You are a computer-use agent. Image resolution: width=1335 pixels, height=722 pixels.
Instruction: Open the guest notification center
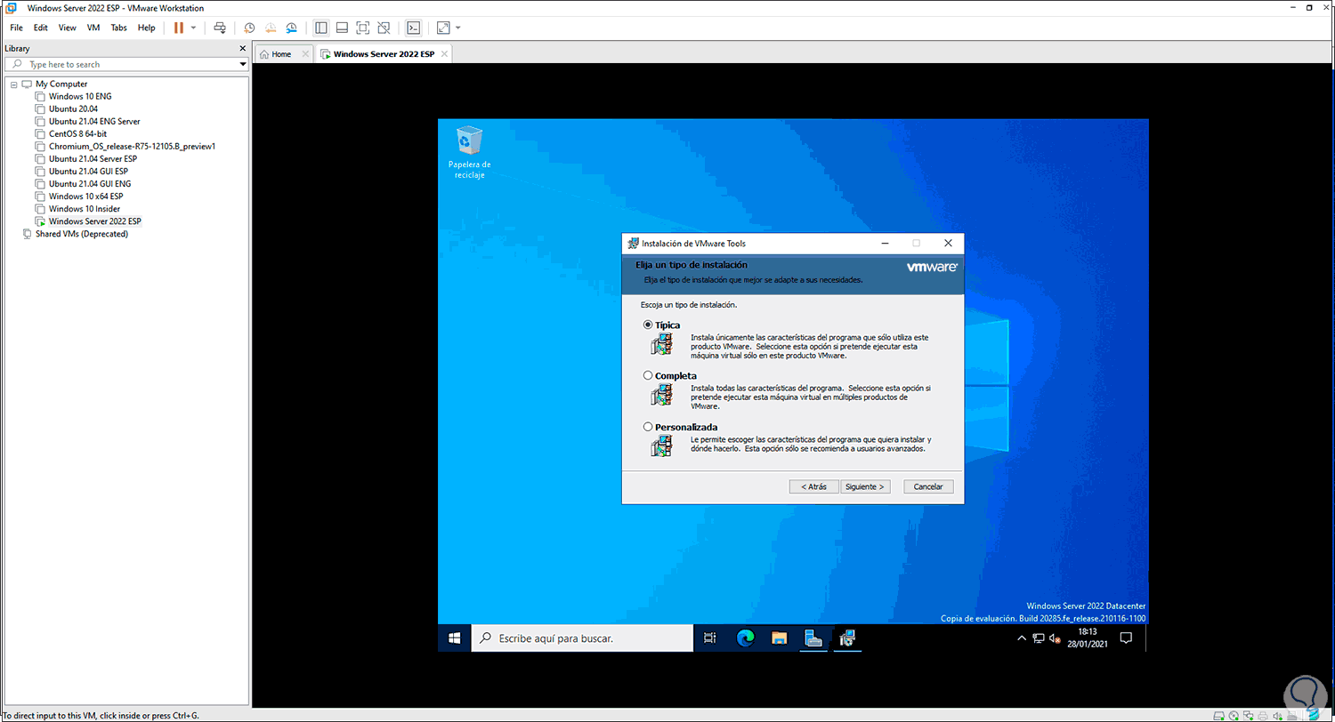tap(1126, 638)
